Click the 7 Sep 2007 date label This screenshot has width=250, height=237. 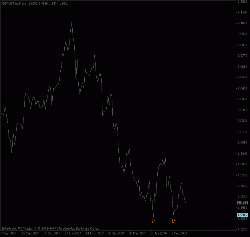(x=9, y=233)
